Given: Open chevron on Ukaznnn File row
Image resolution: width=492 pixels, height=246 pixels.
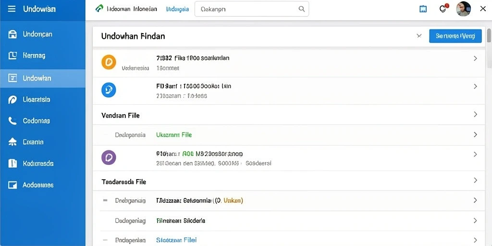Looking at the screenshot, I should (x=475, y=135).
